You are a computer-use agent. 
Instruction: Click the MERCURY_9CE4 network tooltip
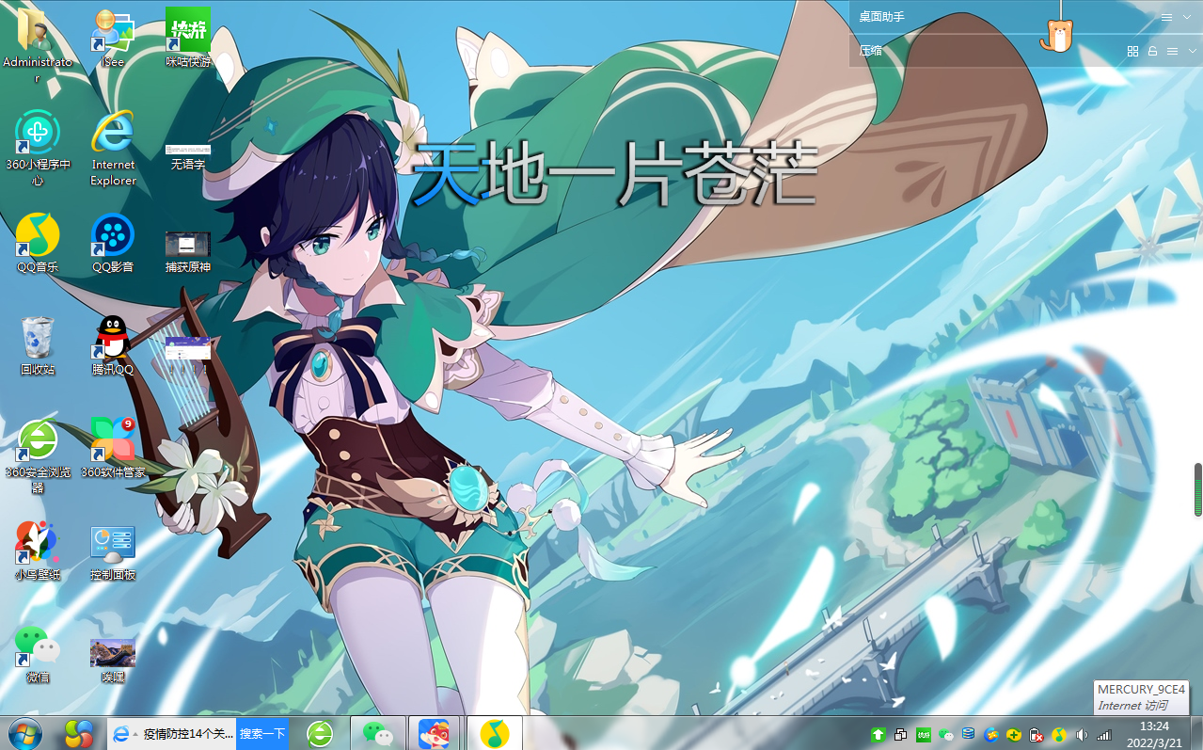click(1142, 697)
